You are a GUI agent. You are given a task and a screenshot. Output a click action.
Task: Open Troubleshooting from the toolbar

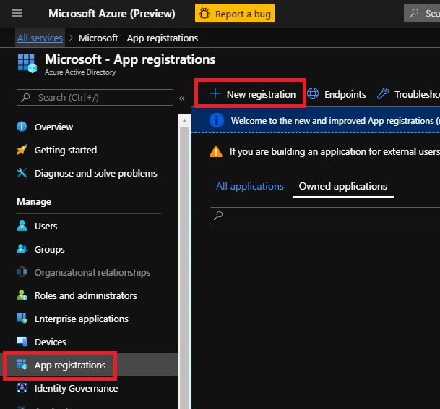(408, 94)
